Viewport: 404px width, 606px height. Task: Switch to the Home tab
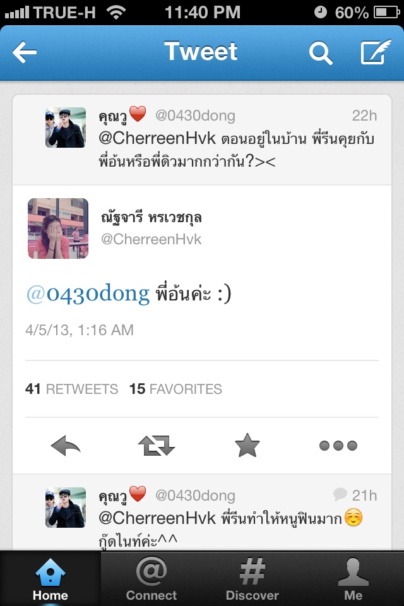(x=50, y=579)
